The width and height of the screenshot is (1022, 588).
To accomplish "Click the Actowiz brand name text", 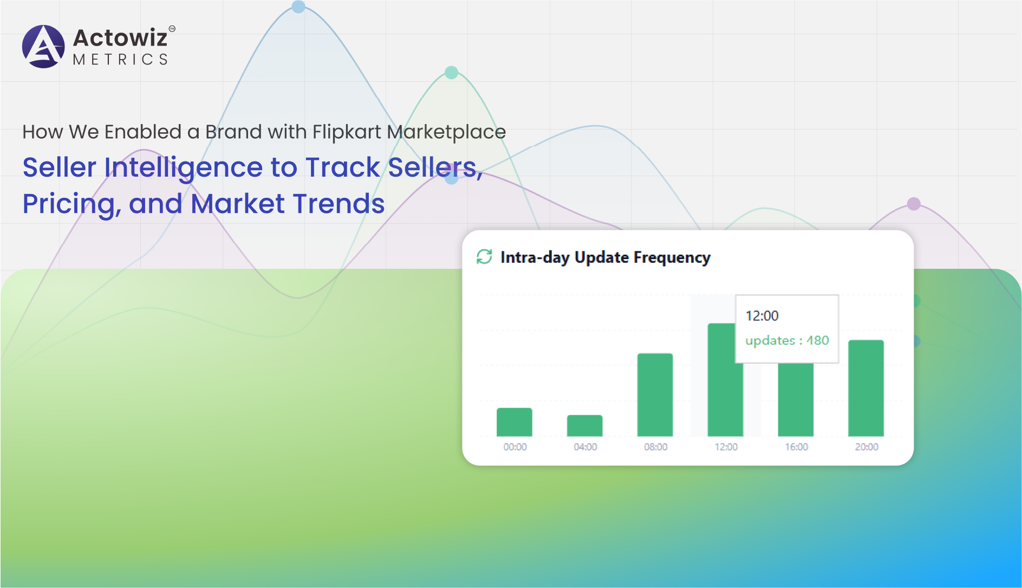I will (x=120, y=37).
